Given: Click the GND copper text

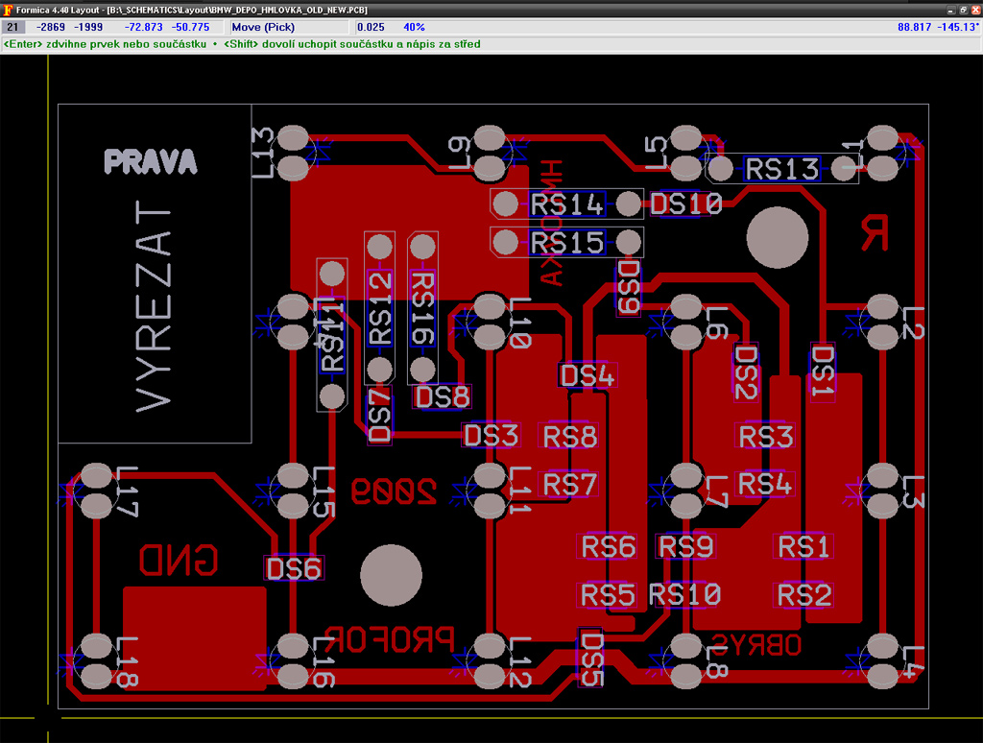Looking at the screenshot, I should 180,560.
